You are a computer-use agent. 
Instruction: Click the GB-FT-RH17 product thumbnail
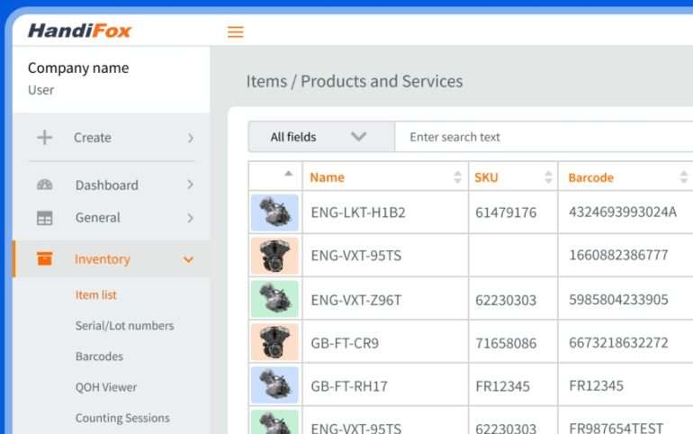[274, 385]
